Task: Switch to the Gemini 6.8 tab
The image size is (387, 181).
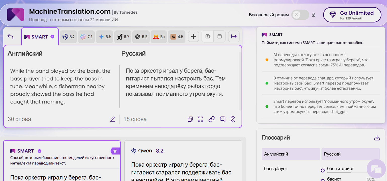Action: [105, 37]
